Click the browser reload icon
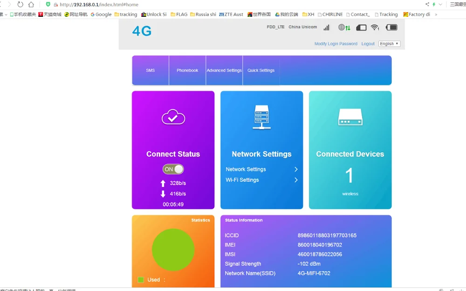This screenshot has width=466, height=291. click(20, 5)
